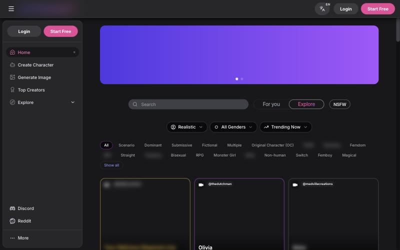Expand the Explore sidebar chevron
Image resolution: width=400 pixels, height=250 pixels.
pyautogui.click(x=72, y=102)
